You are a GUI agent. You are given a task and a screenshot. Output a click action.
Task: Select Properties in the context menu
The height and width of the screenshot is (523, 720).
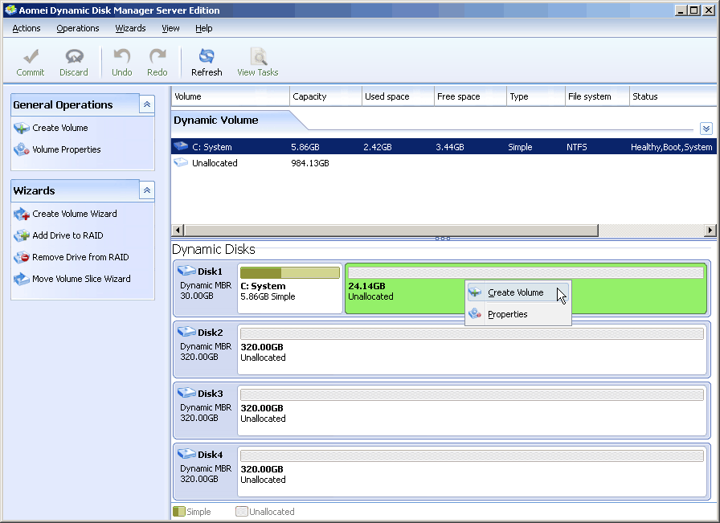tap(507, 314)
